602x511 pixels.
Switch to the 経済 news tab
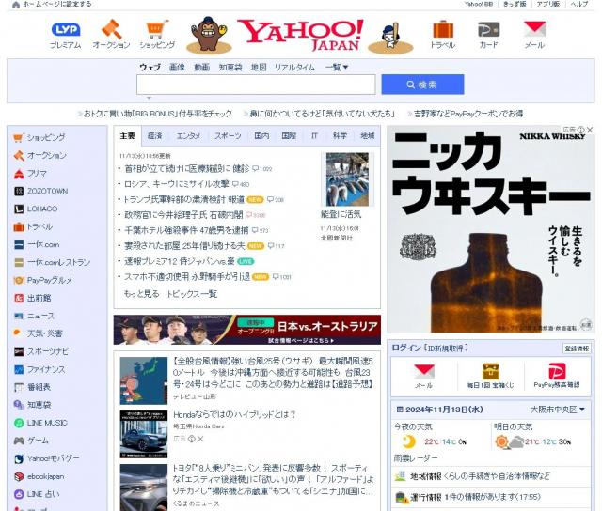click(154, 135)
